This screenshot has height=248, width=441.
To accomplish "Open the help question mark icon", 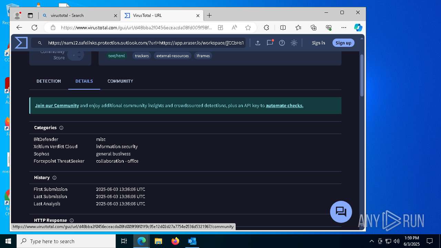I will (x=282, y=43).
